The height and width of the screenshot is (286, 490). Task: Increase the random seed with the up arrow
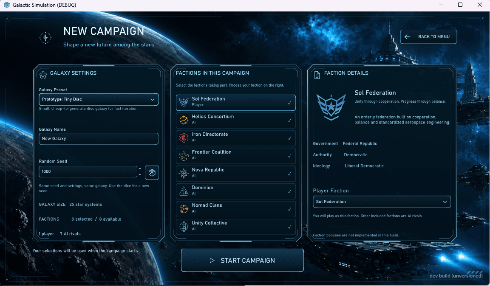tap(140, 169)
